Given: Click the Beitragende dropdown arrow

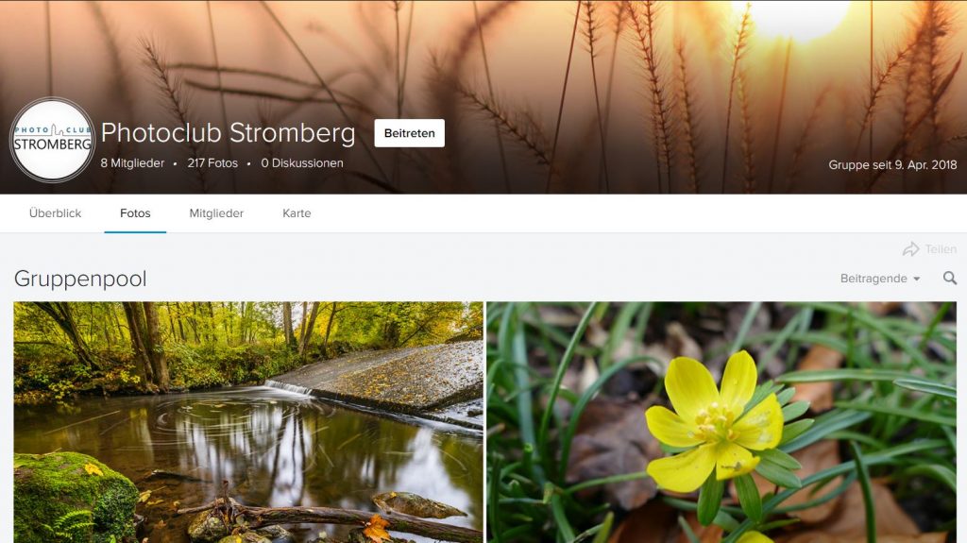Looking at the screenshot, I should coord(916,280).
